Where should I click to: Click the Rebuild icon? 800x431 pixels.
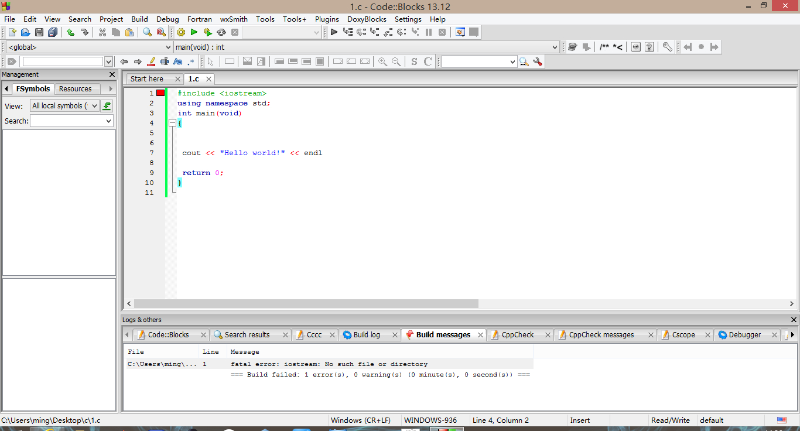pyautogui.click(x=221, y=32)
